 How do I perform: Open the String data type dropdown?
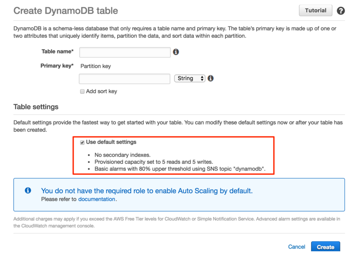(x=190, y=78)
